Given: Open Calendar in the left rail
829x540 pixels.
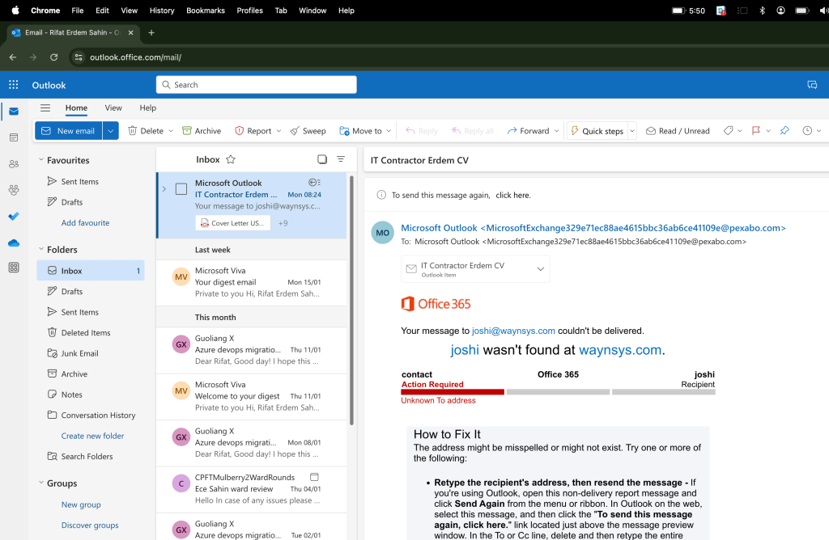Looking at the screenshot, I should [14, 137].
